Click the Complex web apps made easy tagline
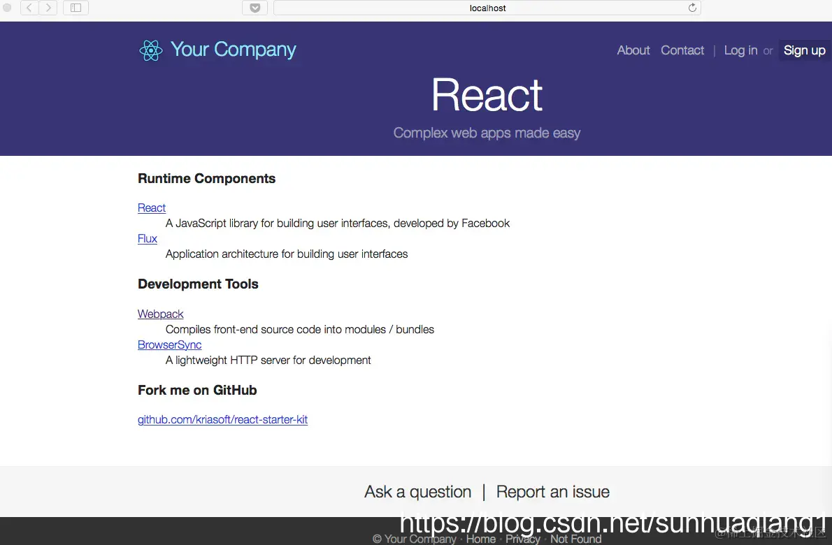Image resolution: width=832 pixels, height=545 pixels. point(487,133)
